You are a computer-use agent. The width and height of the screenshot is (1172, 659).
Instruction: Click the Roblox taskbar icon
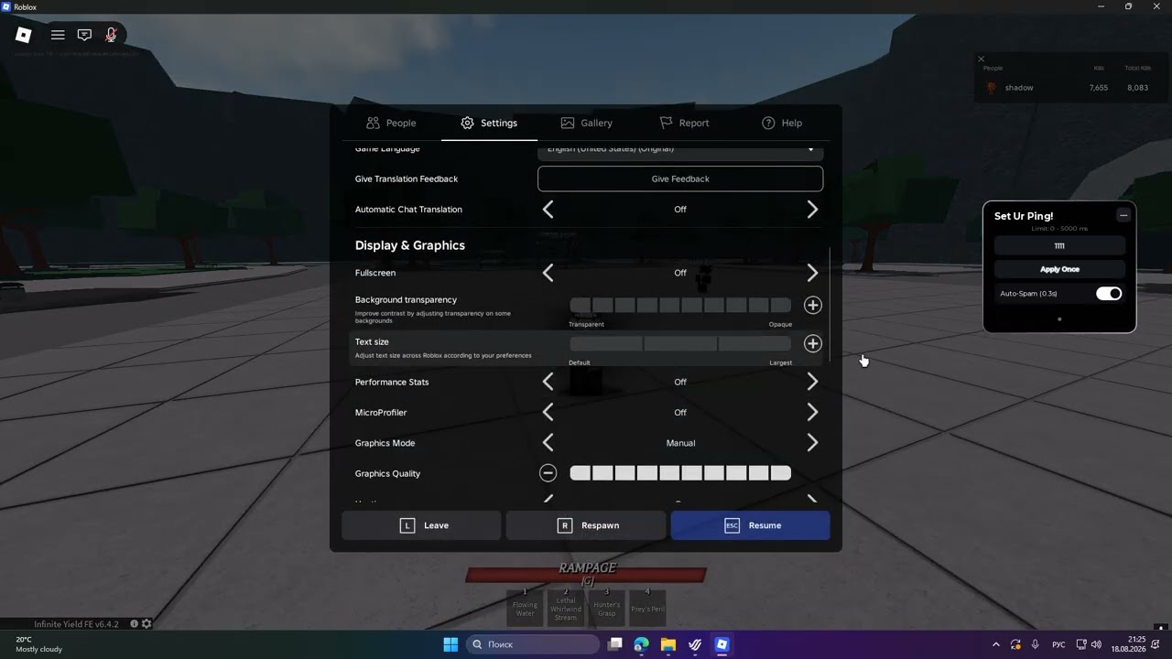pos(722,644)
